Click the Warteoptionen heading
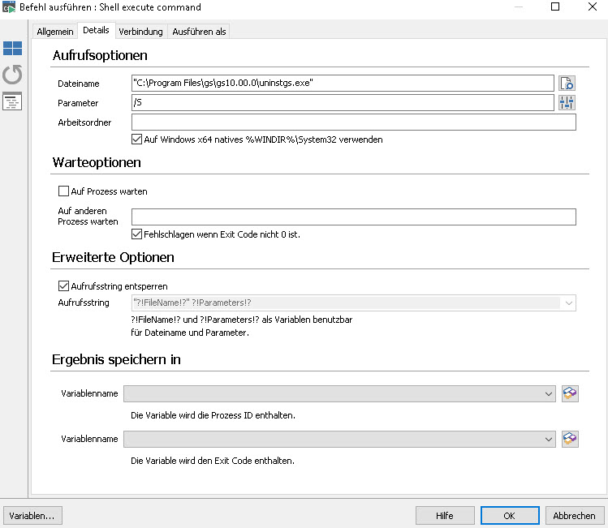Image resolution: width=608 pixels, height=528 pixels. [97, 162]
